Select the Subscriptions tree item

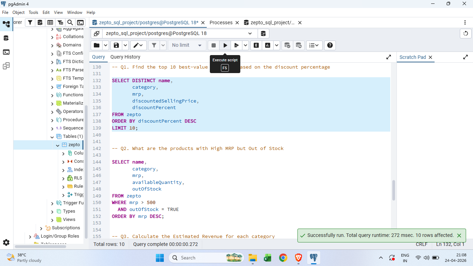66,228
